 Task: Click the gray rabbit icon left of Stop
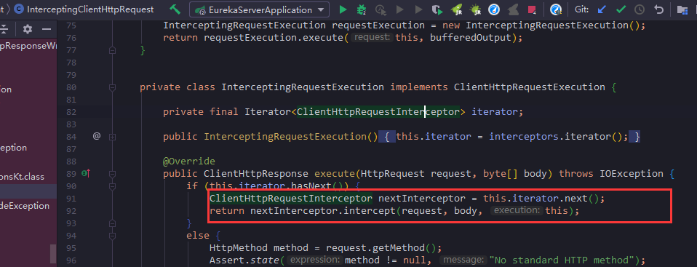513,9
